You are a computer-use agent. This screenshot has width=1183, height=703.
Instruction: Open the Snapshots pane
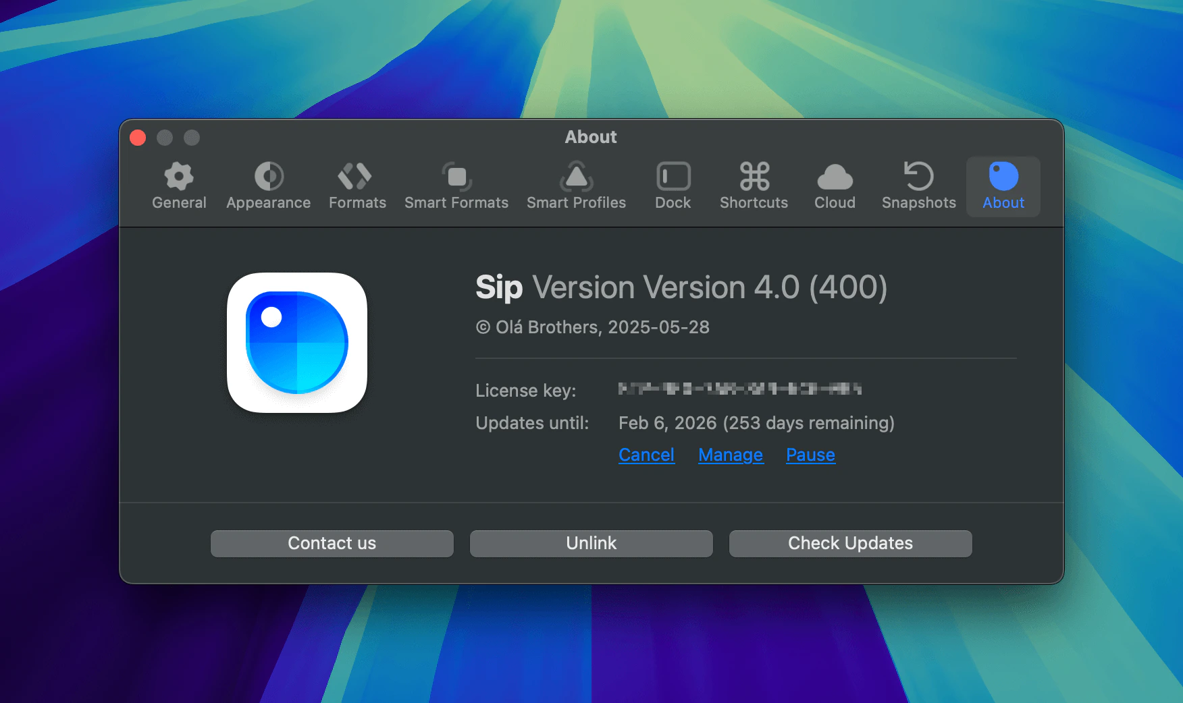919,187
